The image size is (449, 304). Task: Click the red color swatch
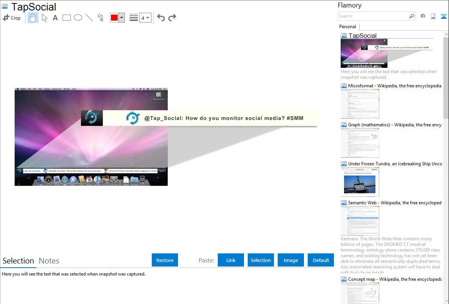pos(114,18)
